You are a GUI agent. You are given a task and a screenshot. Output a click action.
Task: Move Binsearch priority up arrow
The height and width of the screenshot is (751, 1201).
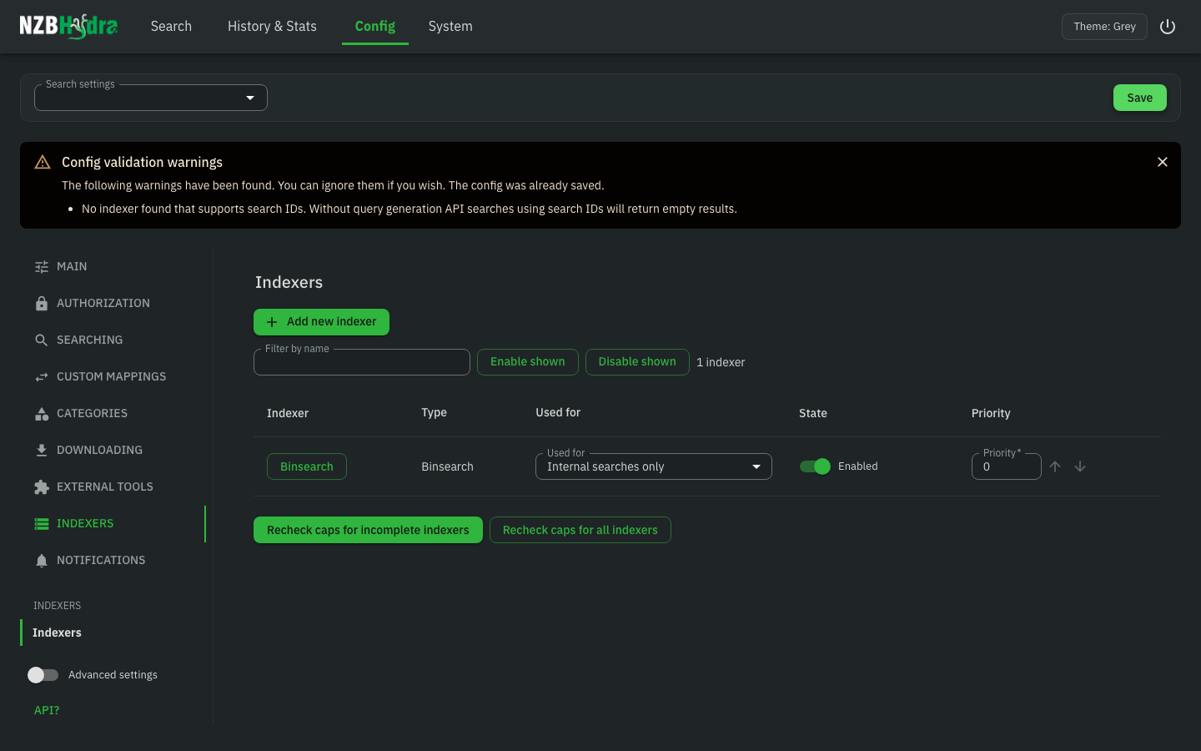[x=1055, y=466]
